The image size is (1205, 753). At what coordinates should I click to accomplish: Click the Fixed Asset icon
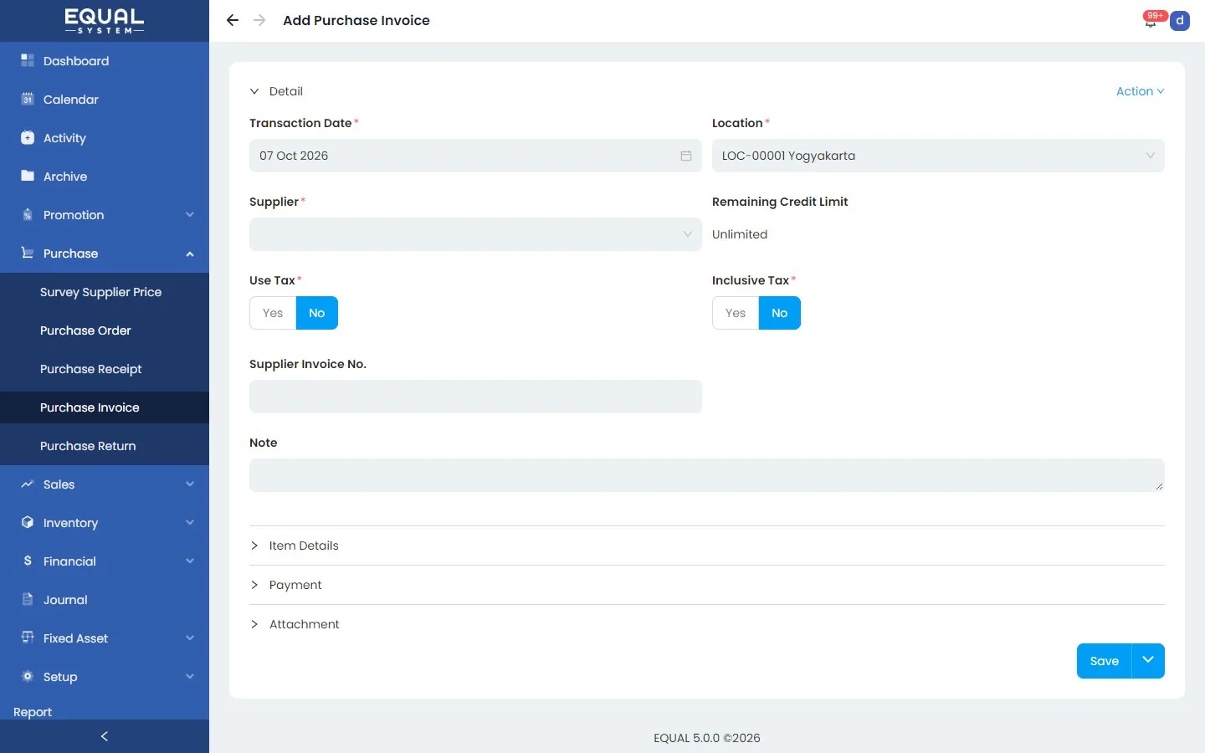28,638
